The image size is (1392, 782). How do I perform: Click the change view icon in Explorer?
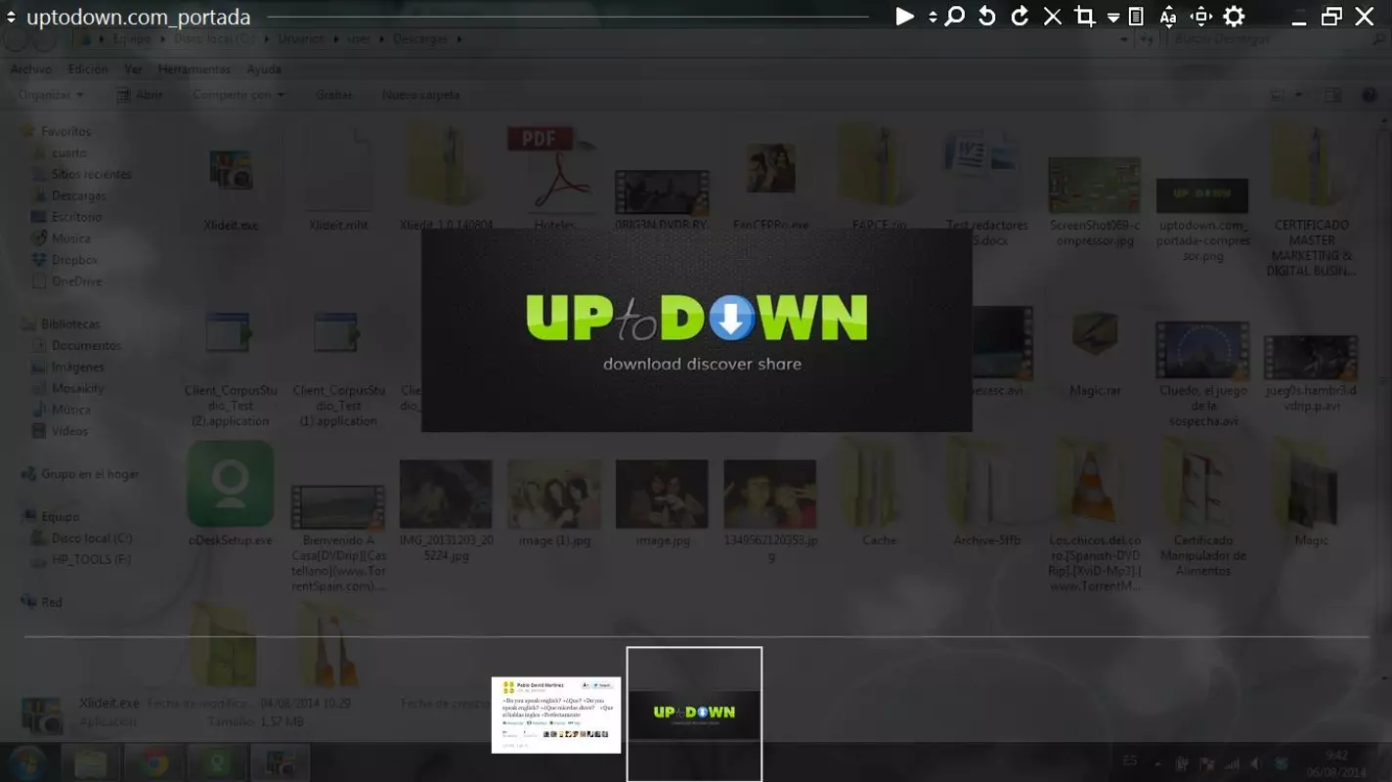click(1278, 95)
